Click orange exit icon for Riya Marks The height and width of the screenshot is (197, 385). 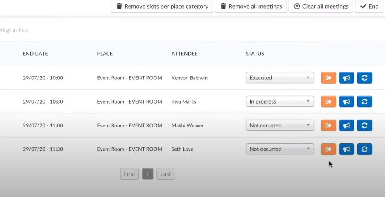coord(328,102)
